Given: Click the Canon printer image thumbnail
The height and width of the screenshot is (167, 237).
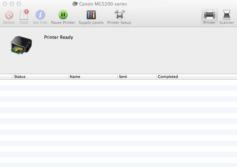Looking at the screenshot, I should (21, 45).
